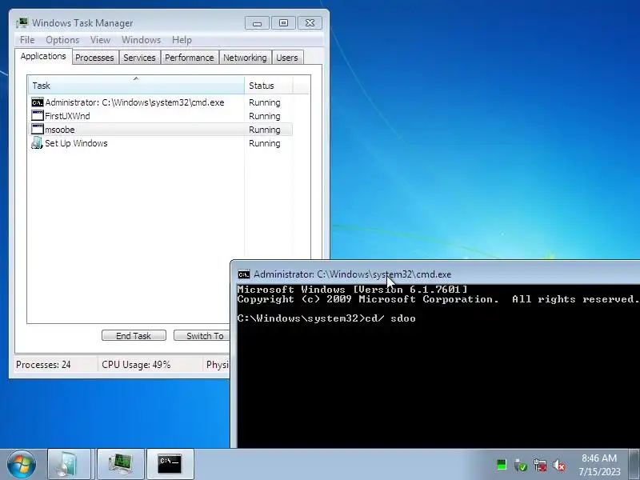Screen dimensions: 640x480
Task: Switch to the Applications tab
Action: click(43, 56)
